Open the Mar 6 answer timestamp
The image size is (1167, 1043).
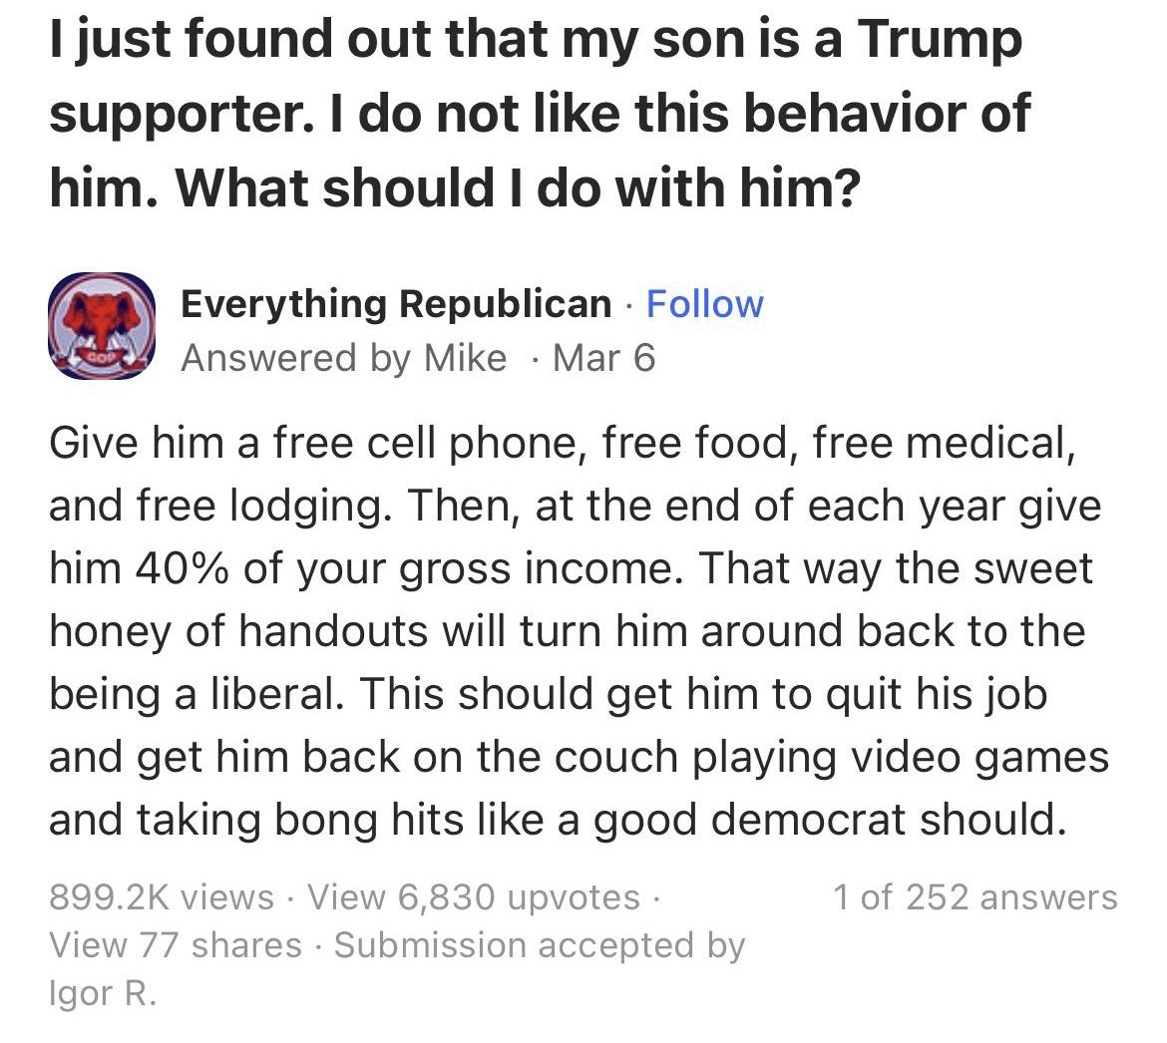click(x=604, y=358)
